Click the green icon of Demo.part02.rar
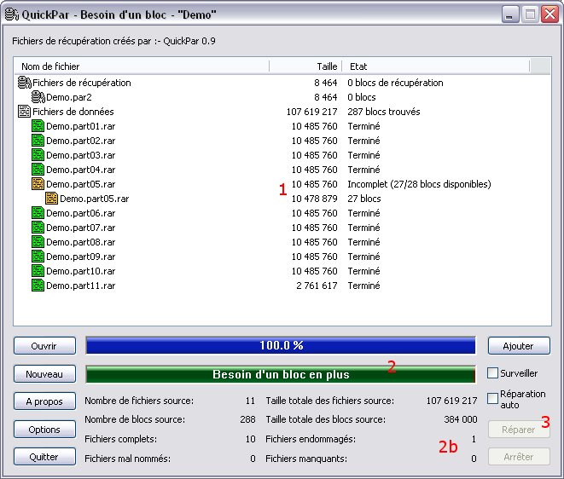This screenshot has height=479, width=564. tap(38, 141)
